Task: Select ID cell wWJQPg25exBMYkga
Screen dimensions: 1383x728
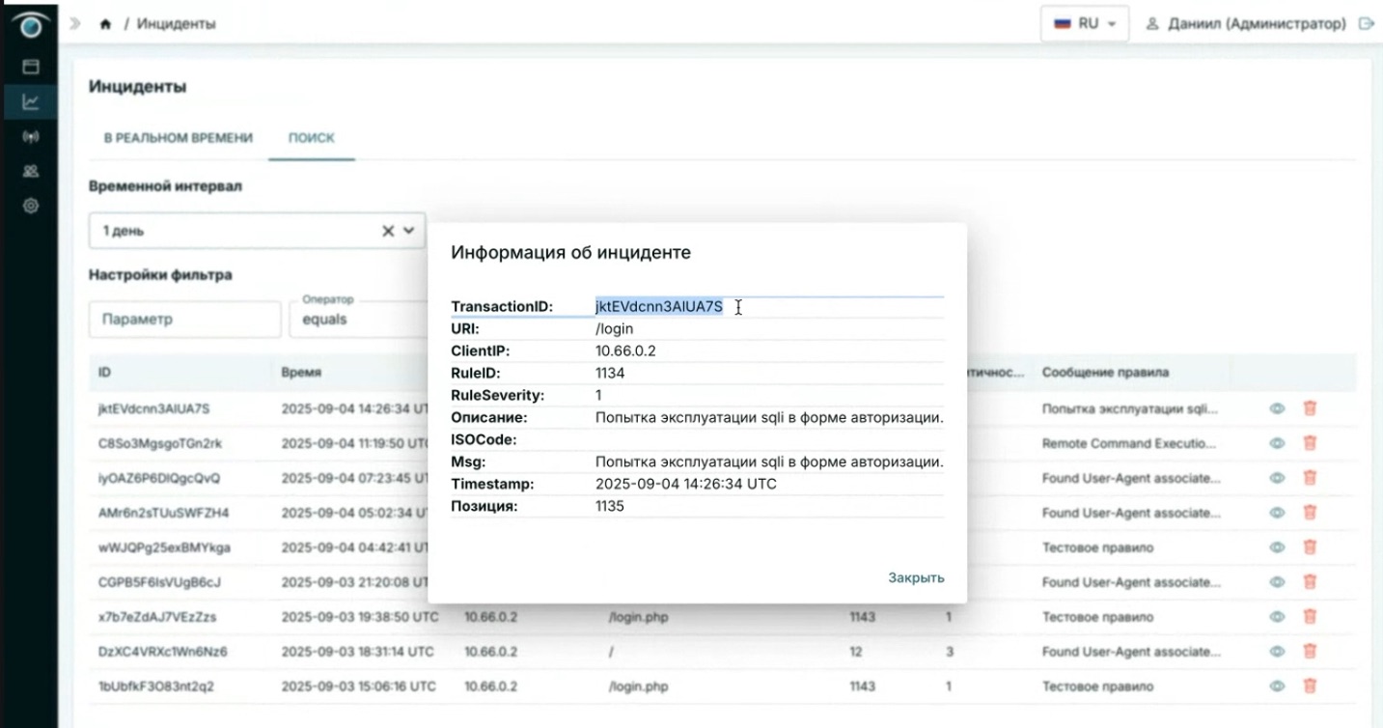Action: [x=164, y=547]
